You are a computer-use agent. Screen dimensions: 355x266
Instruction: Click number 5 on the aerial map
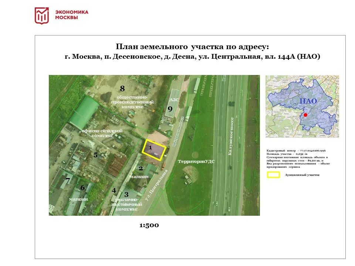pyautogui.click(x=95, y=155)
